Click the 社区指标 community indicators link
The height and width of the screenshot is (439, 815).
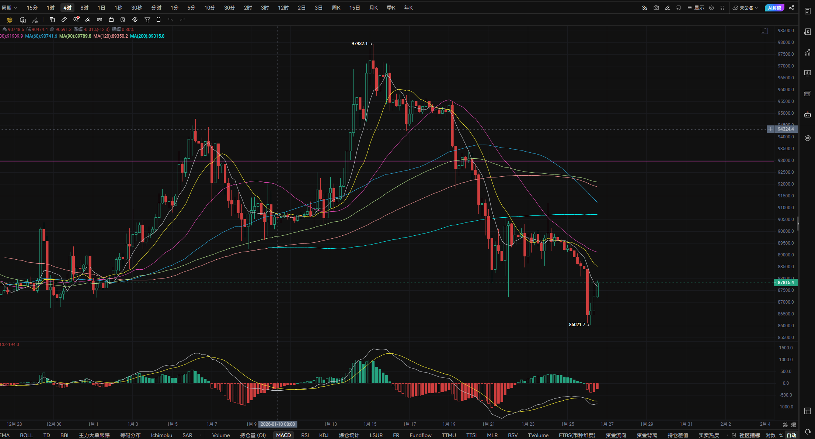[749, 435]
